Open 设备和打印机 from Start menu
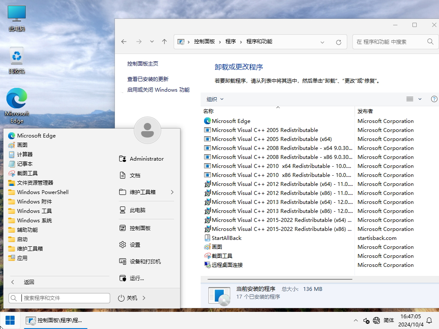Screen dimensions: 439x329 point(140,262)
